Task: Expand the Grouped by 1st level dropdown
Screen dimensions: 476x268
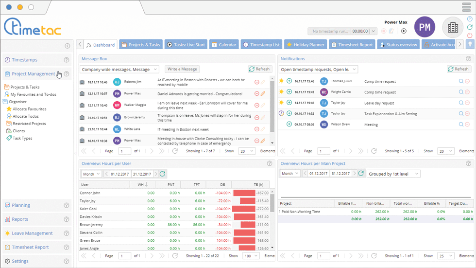Action: pyautogui.click(x=393, y=174)
